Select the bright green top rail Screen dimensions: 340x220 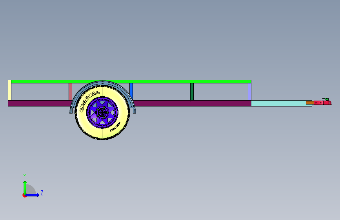131,82
